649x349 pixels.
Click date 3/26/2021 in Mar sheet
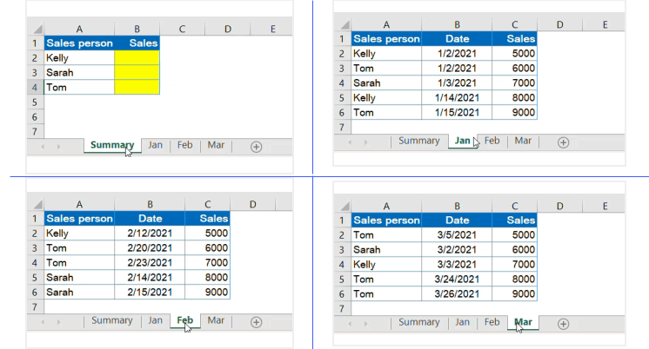pyautogui.click(x=457, y=294)
